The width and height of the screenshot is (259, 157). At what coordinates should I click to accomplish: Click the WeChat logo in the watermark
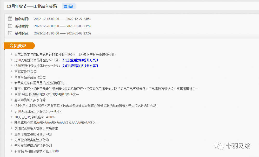(219, 146)
